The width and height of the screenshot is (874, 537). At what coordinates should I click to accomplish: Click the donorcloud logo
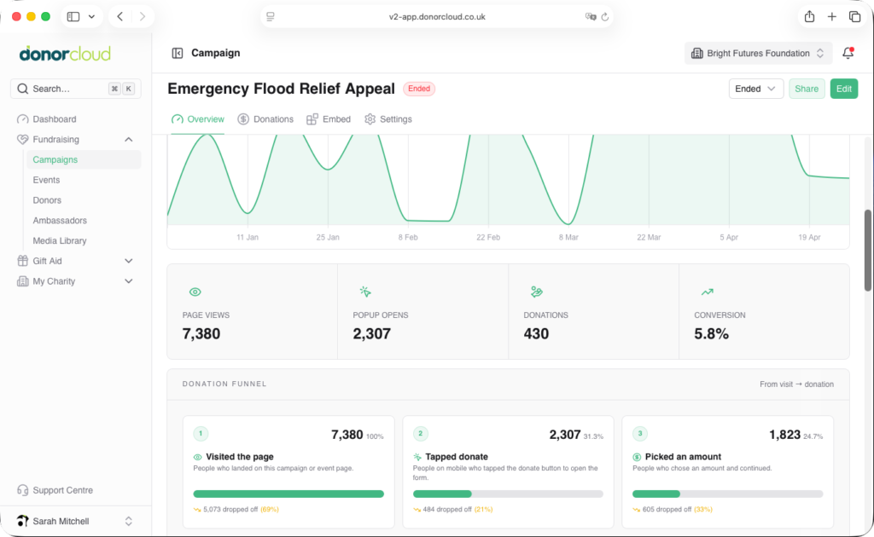(x=65, y=54)
